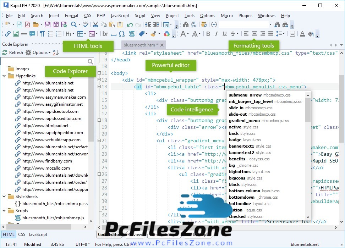
Task: Click the Insert comment bubble icon
Action: (32, 34)
